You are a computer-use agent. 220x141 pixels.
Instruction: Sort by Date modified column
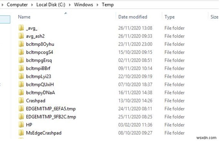click(133, 17)
